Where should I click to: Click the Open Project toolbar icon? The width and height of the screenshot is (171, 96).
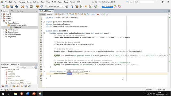[12, 6]
